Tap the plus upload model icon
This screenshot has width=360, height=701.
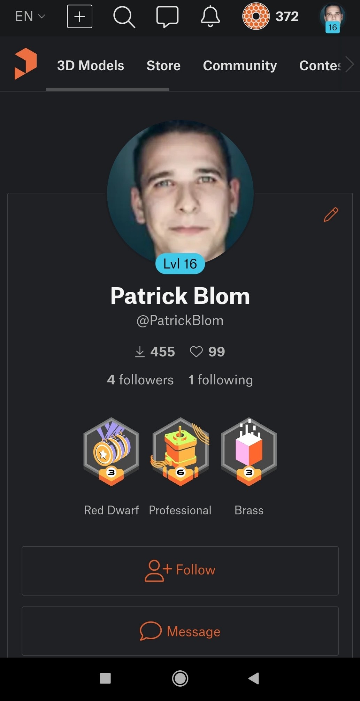tap(79, 16)
